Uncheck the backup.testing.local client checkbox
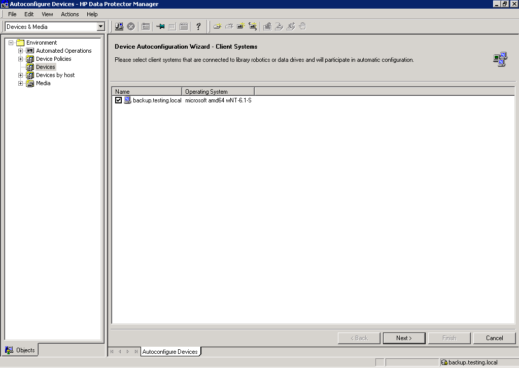 pos(119,100)
